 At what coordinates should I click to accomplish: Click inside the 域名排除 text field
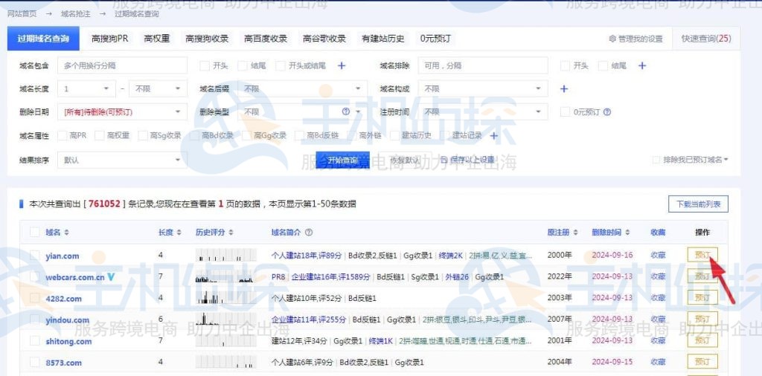tap(483, 65)
